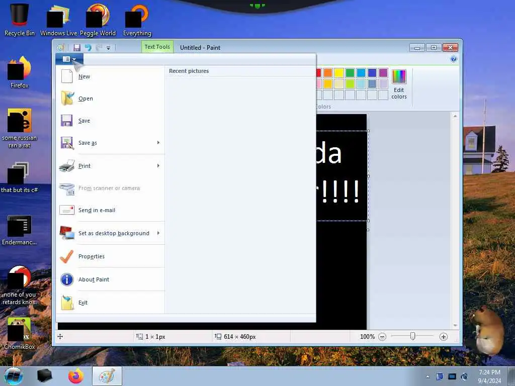Viewport: 515px width, 386px height.
Task: Expand Set as desktop background submenu arrow
Action: [x=158, y=233]
